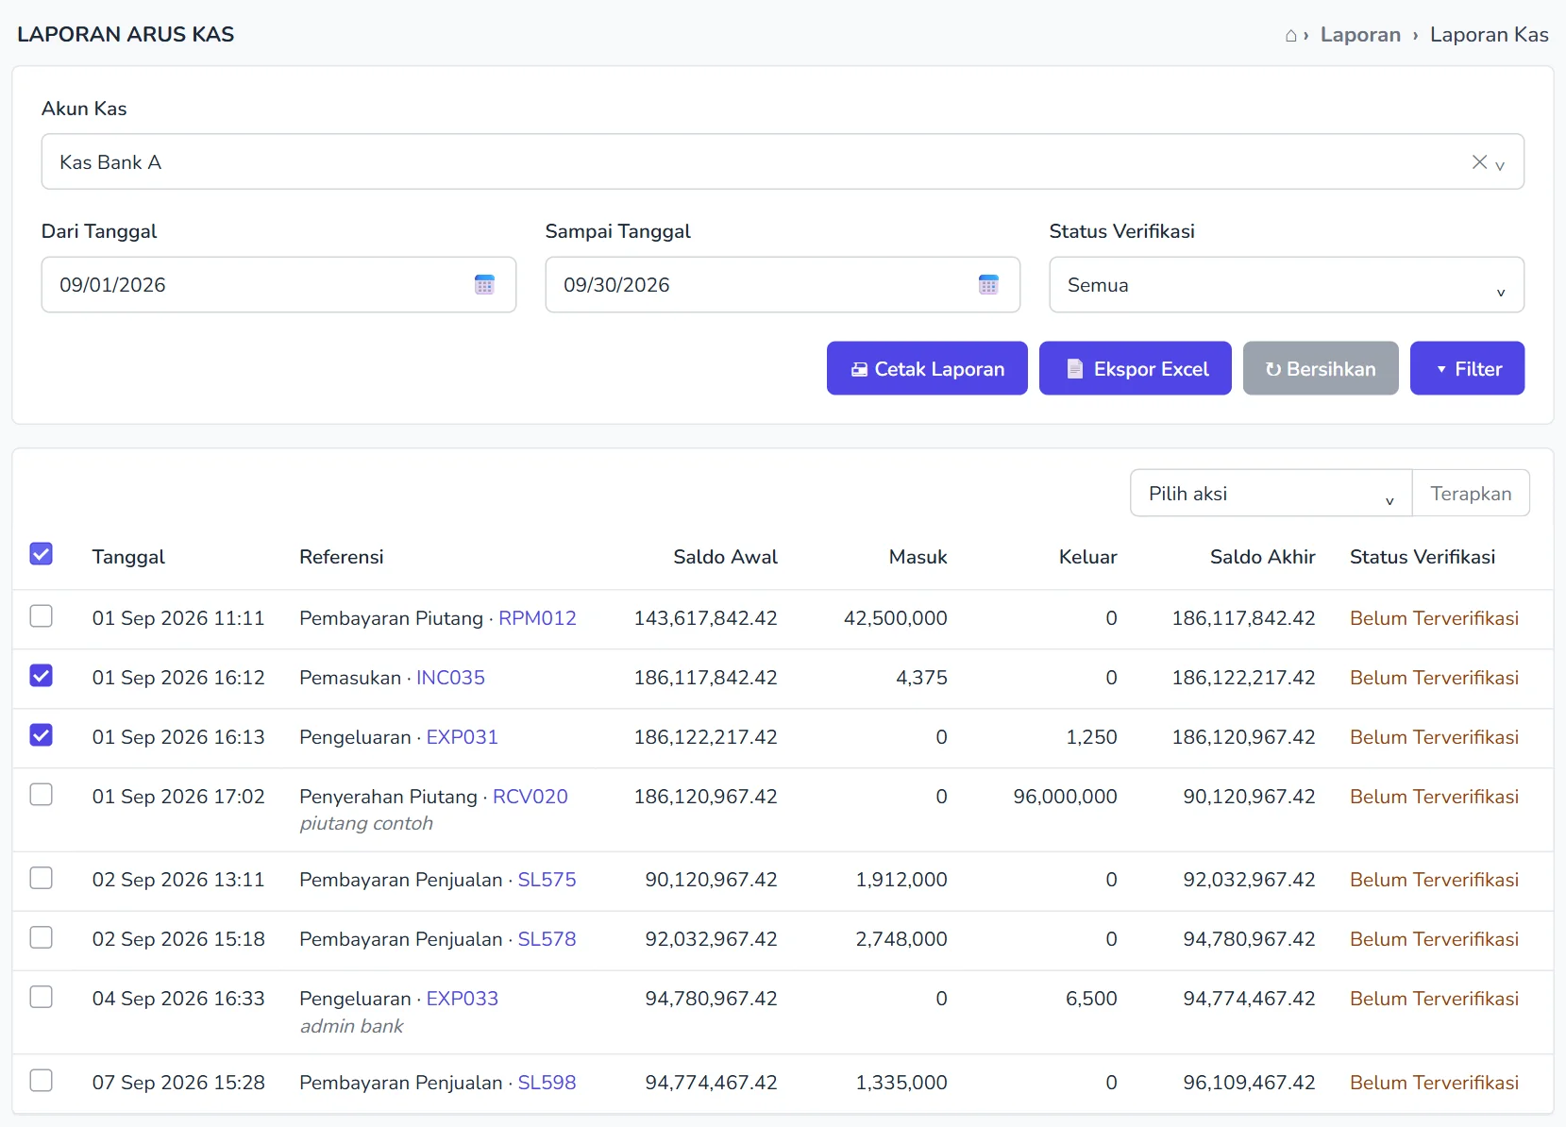This screenshot has width=1566, height=1127.
Task: Select the 42,500,000 Masuk cell
Action: [895, 618]
